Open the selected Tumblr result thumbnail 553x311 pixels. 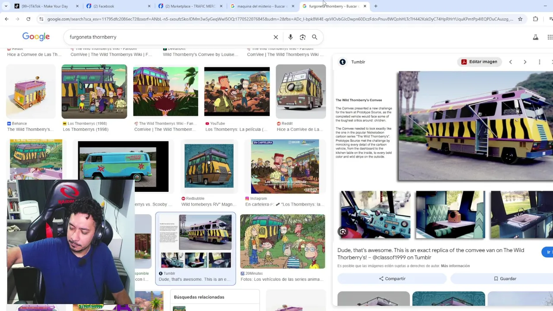[196, 241]
